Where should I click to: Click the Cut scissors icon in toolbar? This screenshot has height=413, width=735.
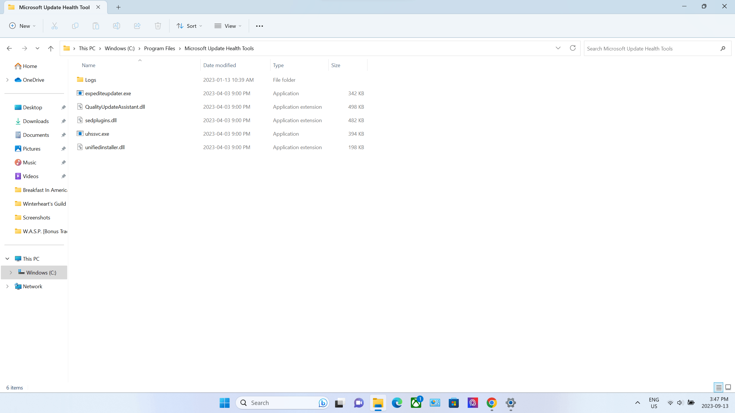coord(55,26)
